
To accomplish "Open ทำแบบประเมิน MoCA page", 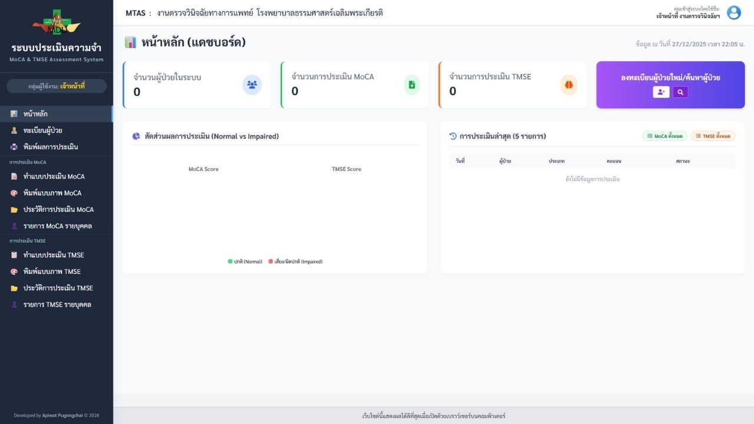I will tap(54, 176).
